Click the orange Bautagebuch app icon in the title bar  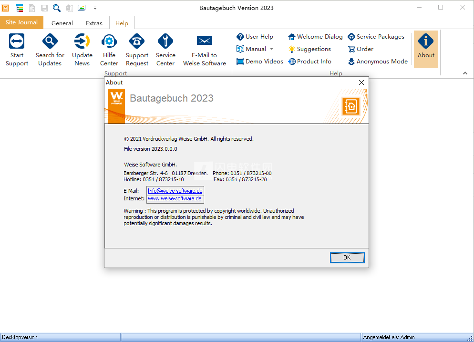(x=5, y=8)
